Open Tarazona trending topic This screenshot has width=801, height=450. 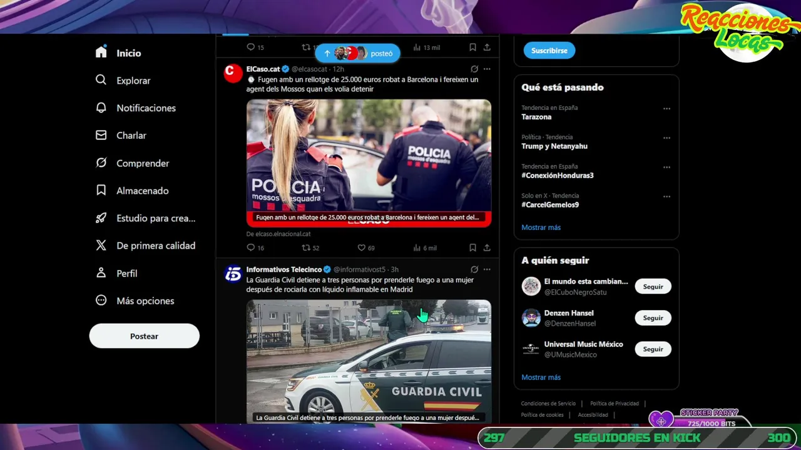click(536, 117)
